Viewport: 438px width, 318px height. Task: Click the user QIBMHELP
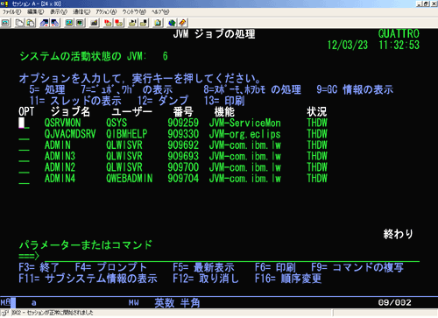[127, 134]
